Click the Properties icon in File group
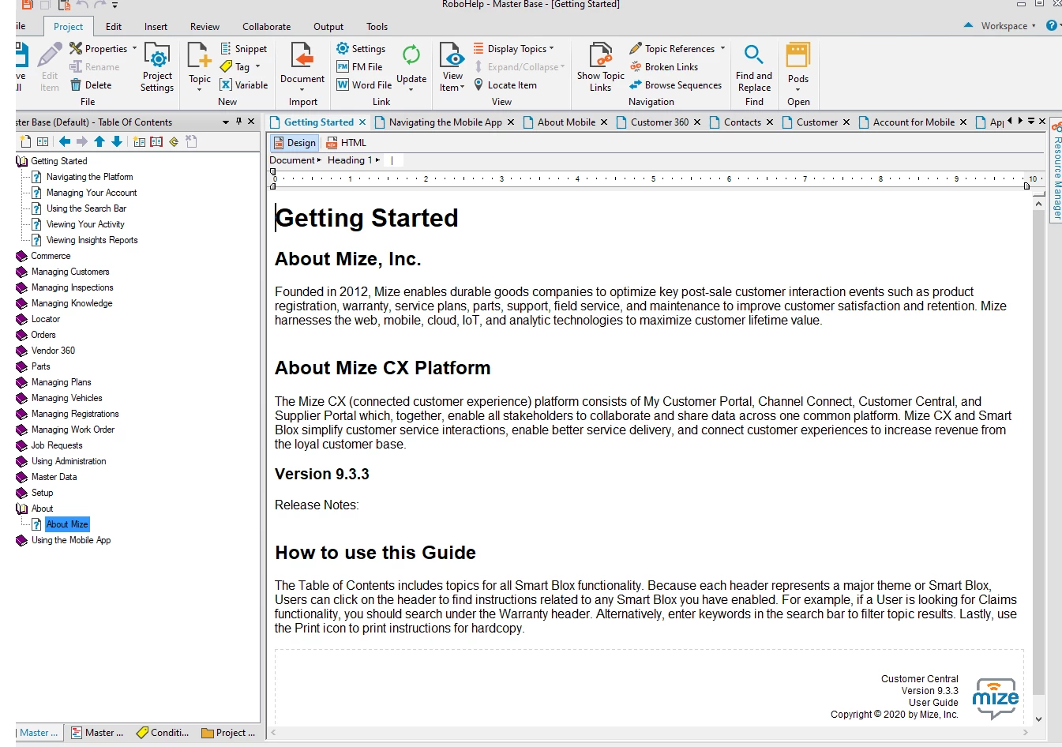1062x747 pixels. pos(76,49)
